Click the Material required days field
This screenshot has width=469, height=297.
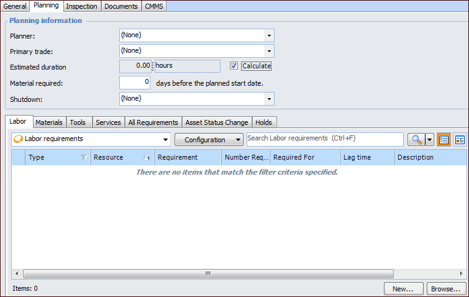135,83
